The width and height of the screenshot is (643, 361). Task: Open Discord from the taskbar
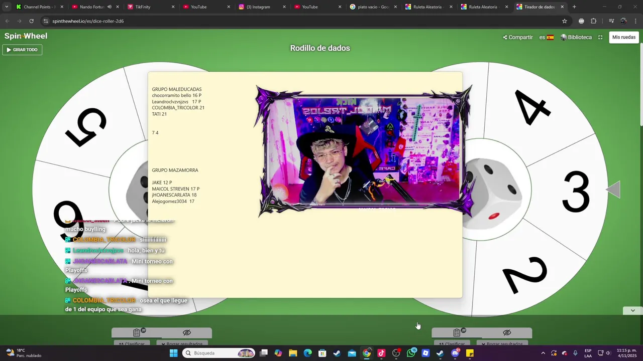point(455,353)
